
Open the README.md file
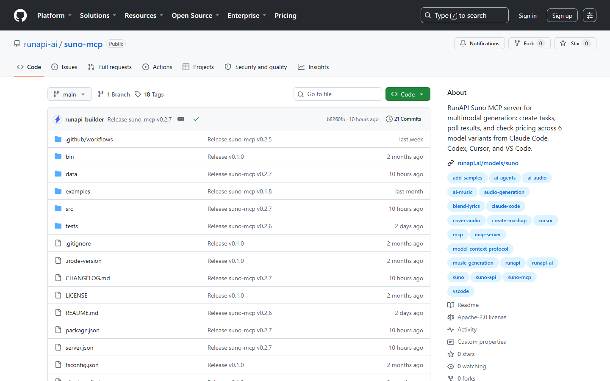coord(82,312)
